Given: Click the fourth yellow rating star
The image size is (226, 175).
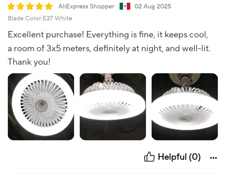Looking at the screenshot, I should (39, 7).
